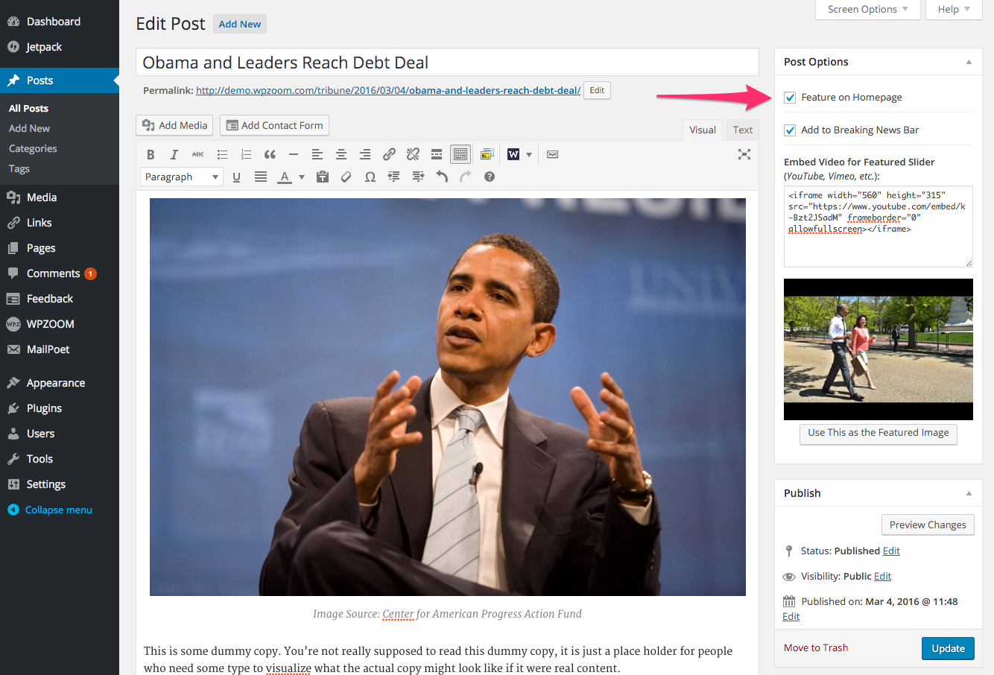
Task: Toggle the toolbar kitchen sink button
Action: coord(460,154)
